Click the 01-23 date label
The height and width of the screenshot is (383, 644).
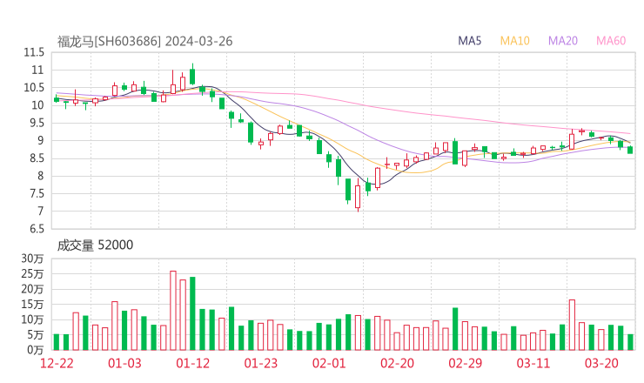coord(261,363)
